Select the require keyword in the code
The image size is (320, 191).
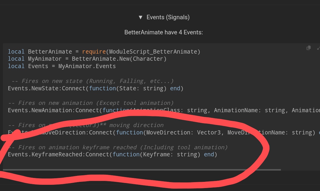point(94,51)
